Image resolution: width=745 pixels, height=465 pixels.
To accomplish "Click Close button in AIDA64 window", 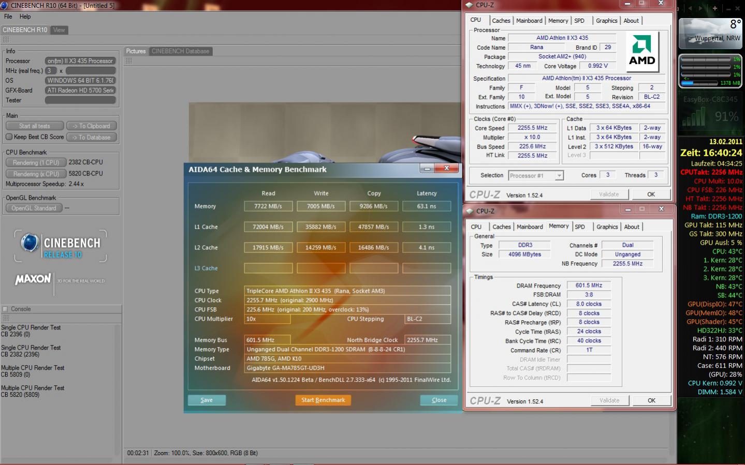I will coord(439,400).
